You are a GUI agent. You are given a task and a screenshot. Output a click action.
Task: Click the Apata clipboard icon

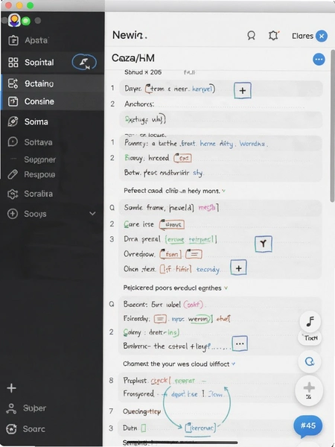coord(13,40)
